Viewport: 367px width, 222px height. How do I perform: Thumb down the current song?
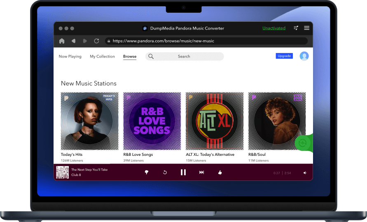[147, 172]
